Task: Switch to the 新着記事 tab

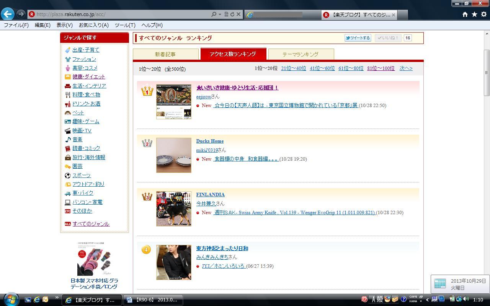Action: coord(165,54)
